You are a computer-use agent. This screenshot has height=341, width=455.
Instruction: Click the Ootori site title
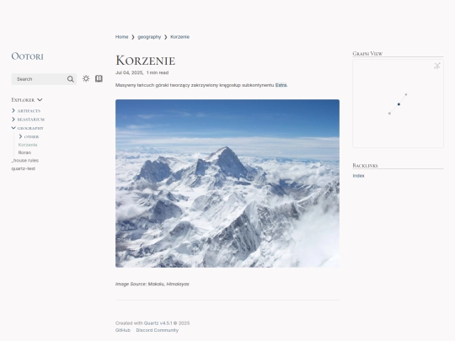(27, 56)
